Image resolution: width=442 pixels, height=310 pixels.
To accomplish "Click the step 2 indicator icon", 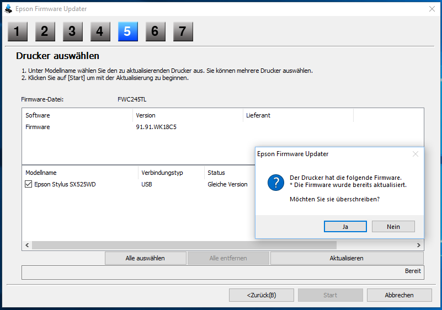I will pyautogui.click(x=45, y=31).
